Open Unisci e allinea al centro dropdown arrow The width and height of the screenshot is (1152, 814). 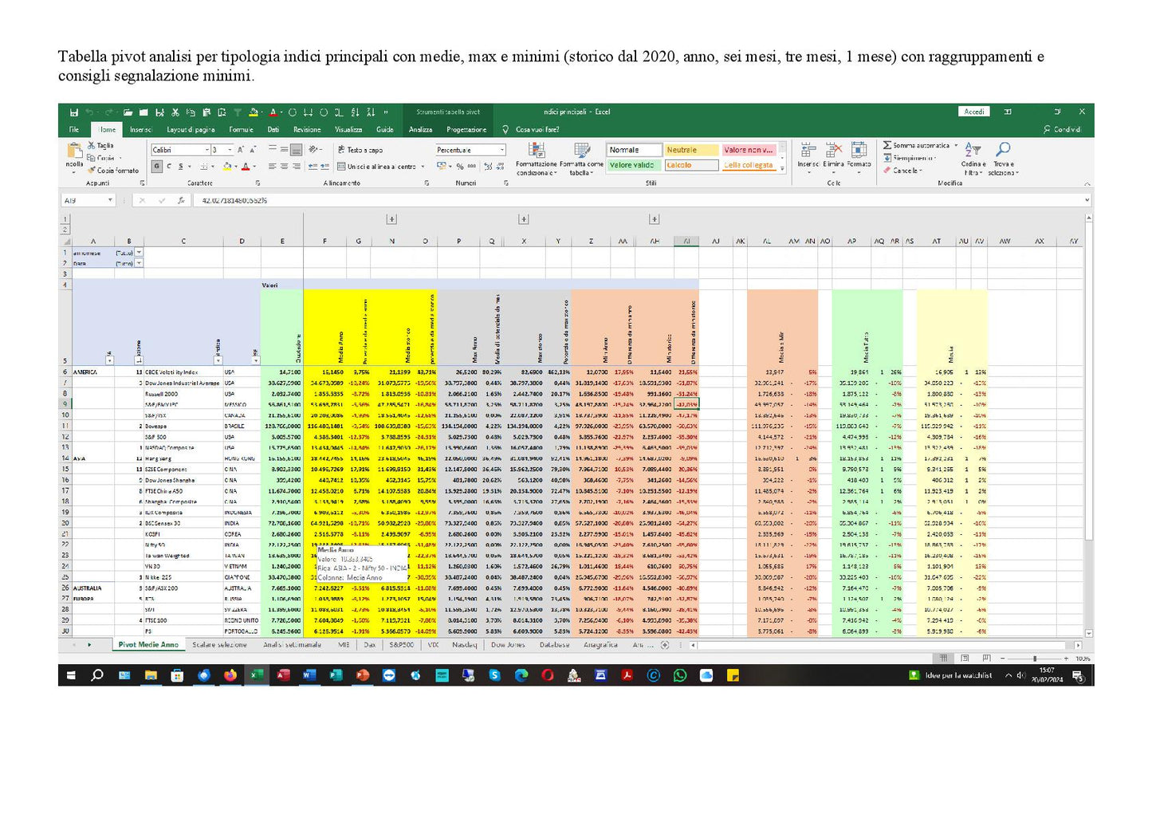pyautogui.click(x=421, y=166)
